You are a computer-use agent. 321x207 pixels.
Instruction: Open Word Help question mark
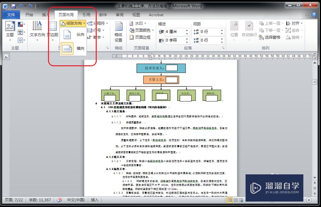[x=314, y=15]
